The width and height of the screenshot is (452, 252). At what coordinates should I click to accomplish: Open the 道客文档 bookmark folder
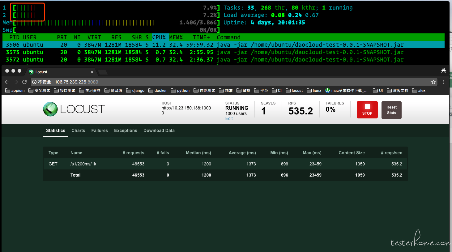398,91
